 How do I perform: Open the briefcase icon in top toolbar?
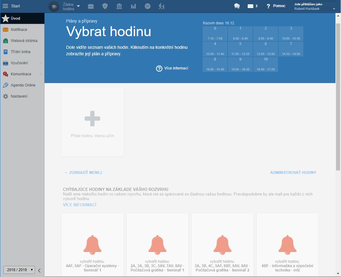91,6
